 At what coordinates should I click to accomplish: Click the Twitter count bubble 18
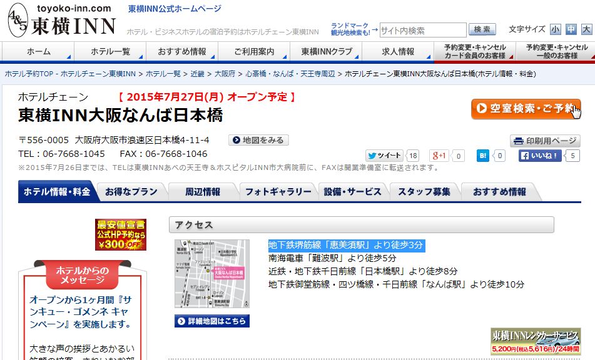pos(412,156)
